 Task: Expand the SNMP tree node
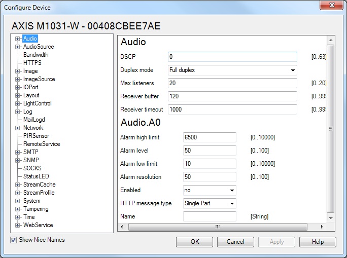pos(17,160)
